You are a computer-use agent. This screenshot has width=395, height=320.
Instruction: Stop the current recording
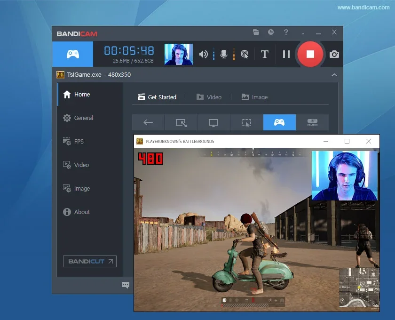(x=310, y=54)
